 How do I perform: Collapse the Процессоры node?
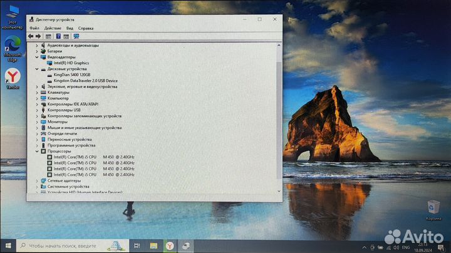pyautogui.click(x=37, y=151)
